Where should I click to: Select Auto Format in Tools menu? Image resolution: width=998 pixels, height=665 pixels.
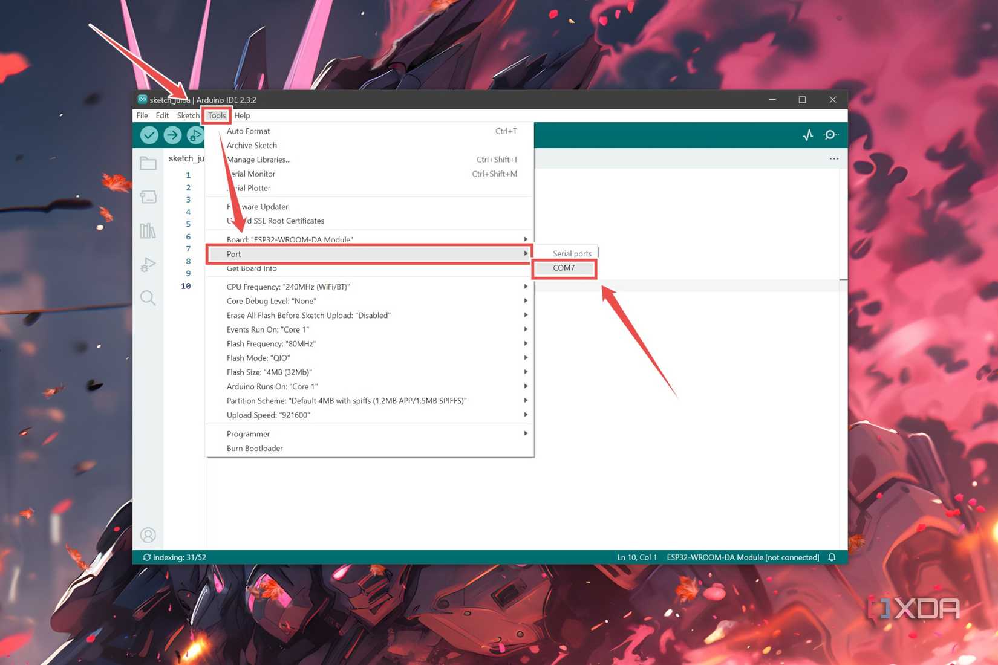tap(370, 131)
